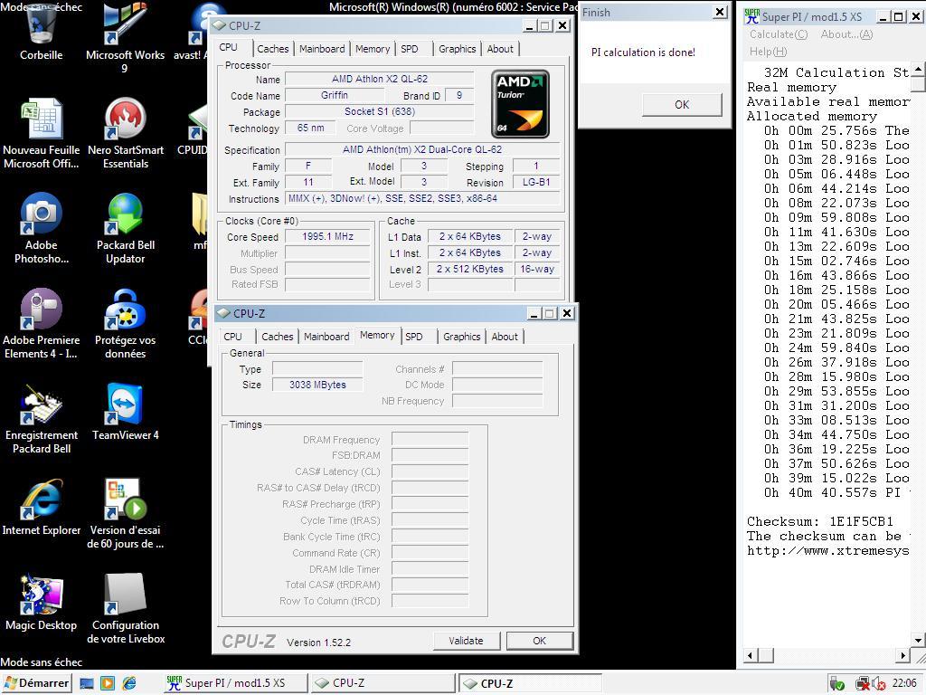Select CPU tab in lower CPU-Z window
Viewport: 926px width, 695px height.
[x=232, y=337]
